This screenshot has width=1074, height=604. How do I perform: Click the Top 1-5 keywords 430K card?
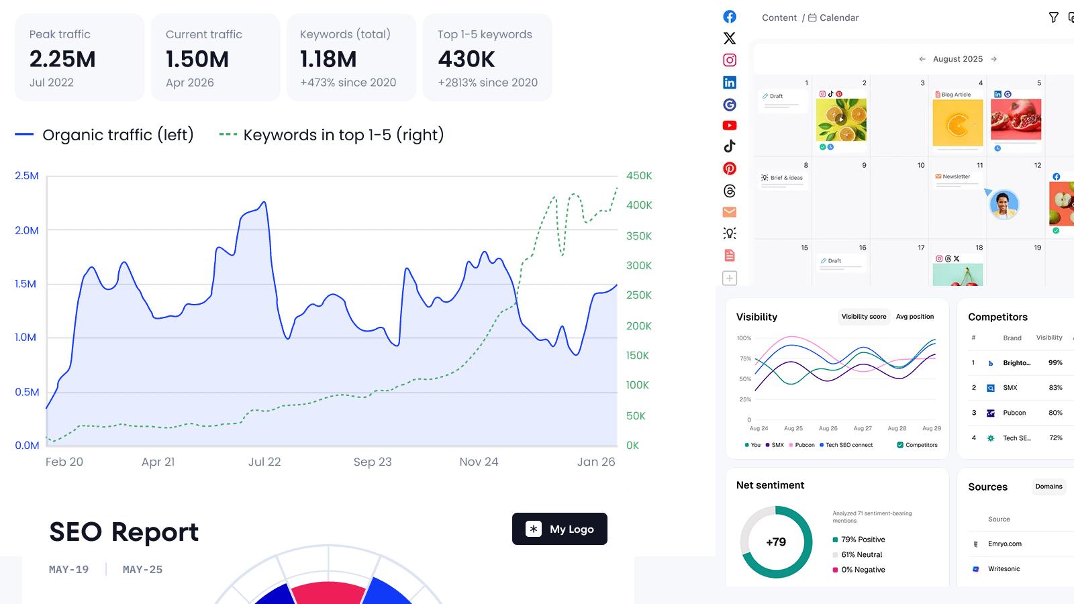487,58
